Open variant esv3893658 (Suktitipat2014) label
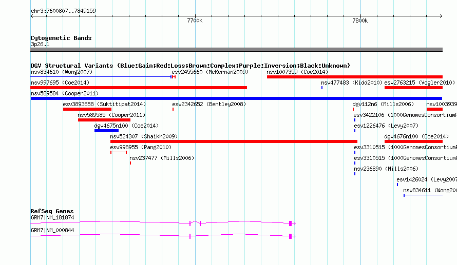Viewport: 457px width, 265px height. 104,104
